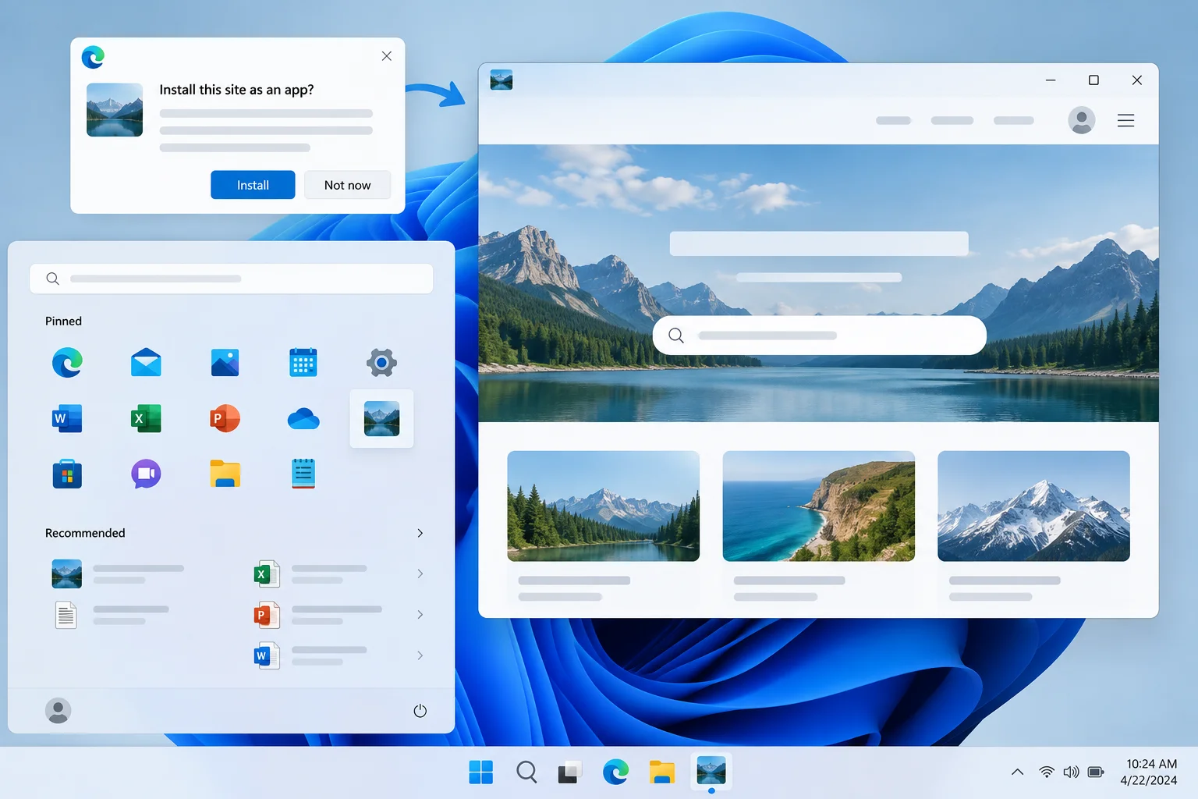Click the search field over the lake image
This screenshot has width=1198, height=799.
(x=819, y=336)
